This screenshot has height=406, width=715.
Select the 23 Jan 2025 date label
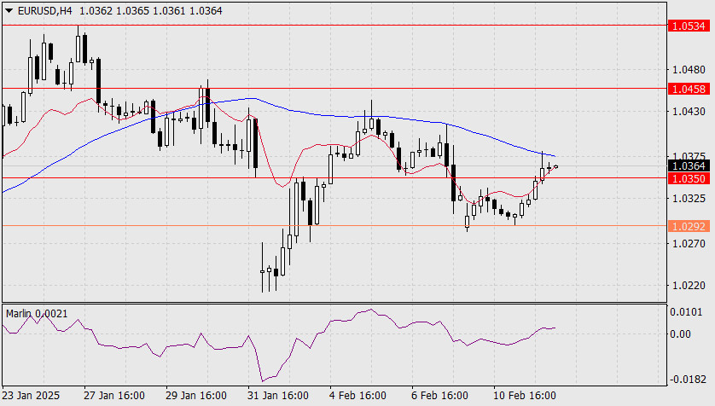(31, 395)
